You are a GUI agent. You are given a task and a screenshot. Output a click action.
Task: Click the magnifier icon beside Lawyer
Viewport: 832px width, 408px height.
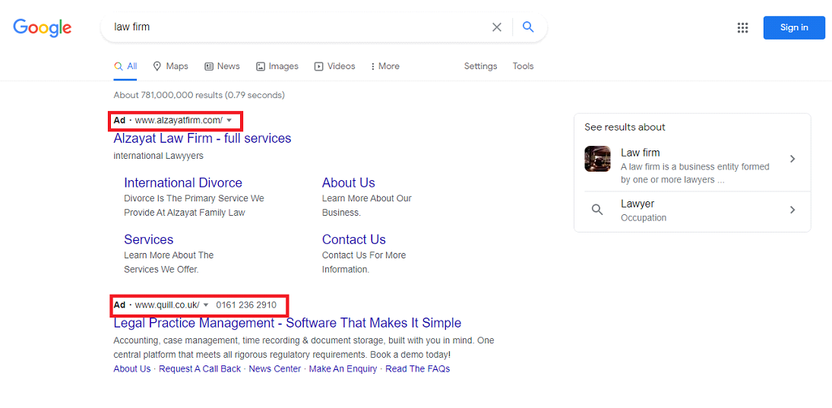click(597, 210)
